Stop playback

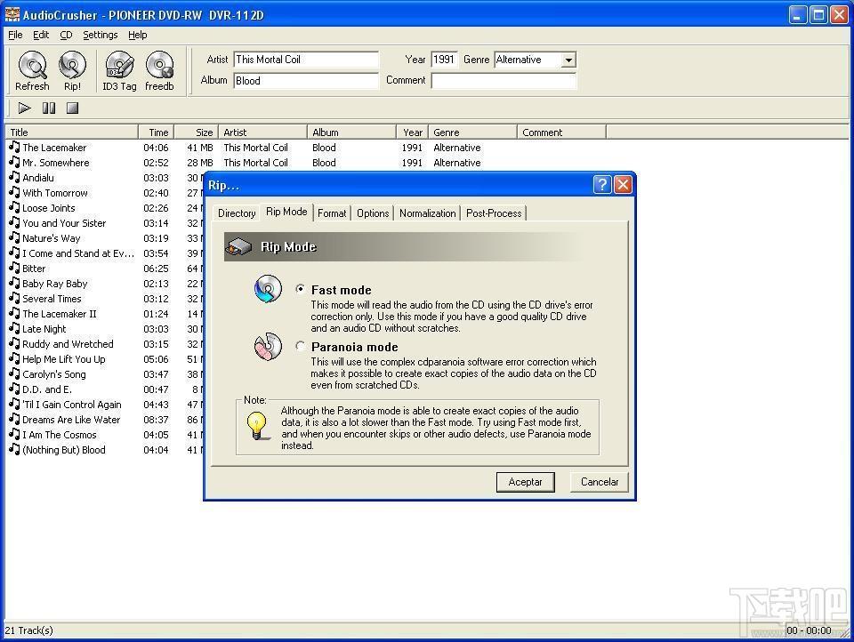tap(72, 108)
